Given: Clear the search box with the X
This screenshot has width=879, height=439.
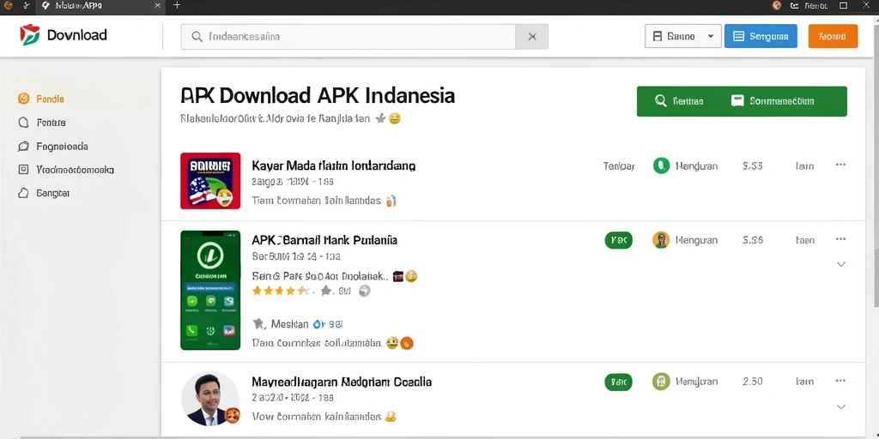Looking at the screenshot, I should pyautogui.click(x=532, y=36).
